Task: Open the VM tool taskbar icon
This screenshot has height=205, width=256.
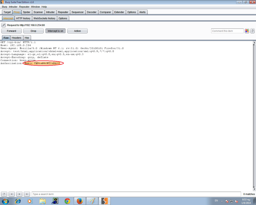Action: (x=55, y=201)
